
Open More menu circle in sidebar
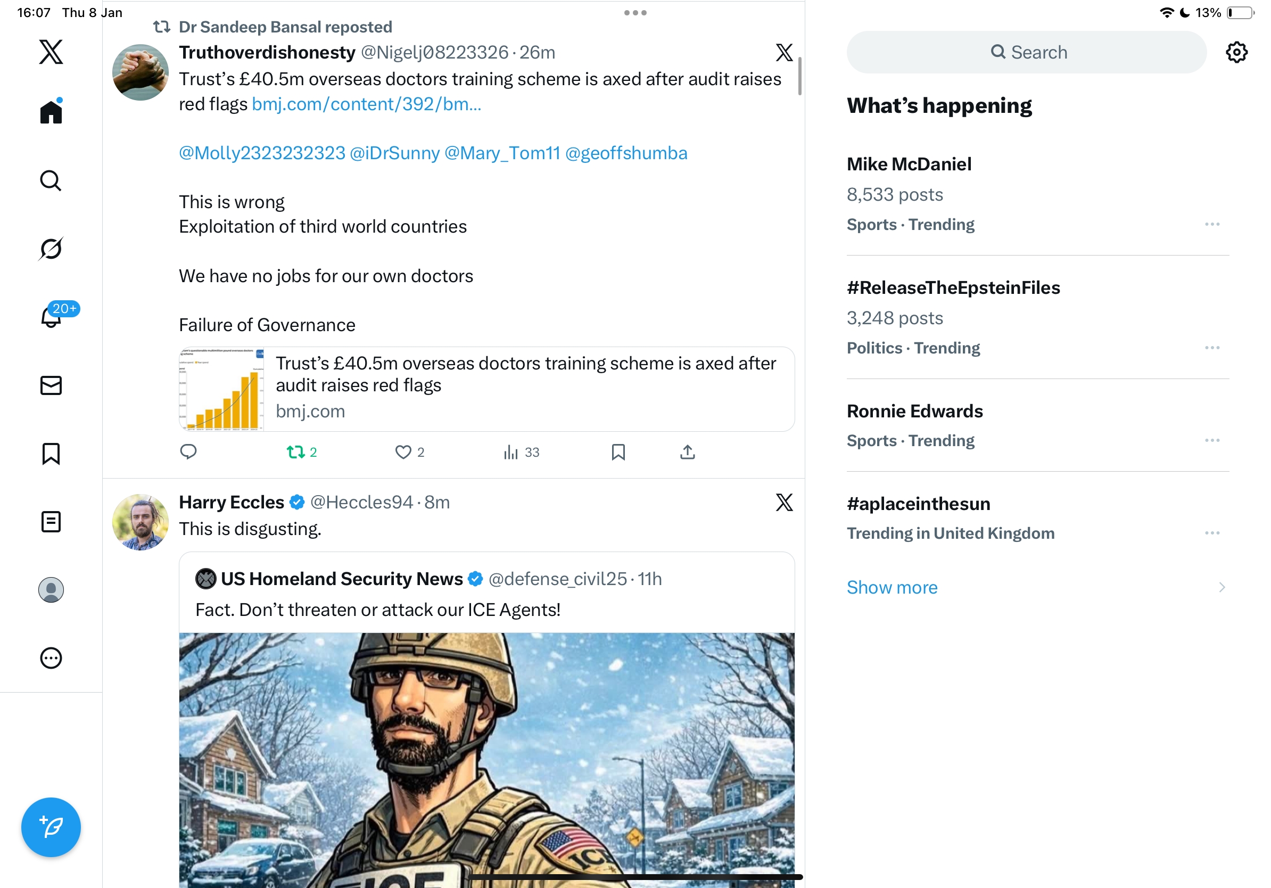(x=51, y=658)
